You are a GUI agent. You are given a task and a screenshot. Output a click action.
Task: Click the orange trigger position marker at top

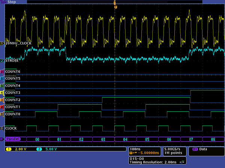(115, 7)
